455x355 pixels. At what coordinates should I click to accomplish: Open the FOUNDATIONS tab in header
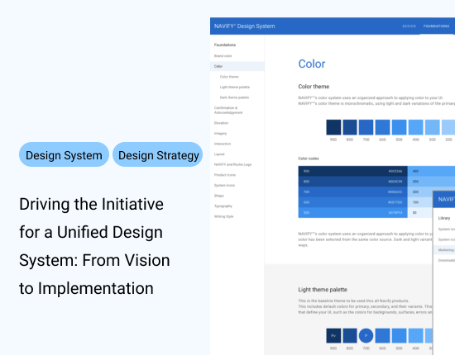coord(436,26)
